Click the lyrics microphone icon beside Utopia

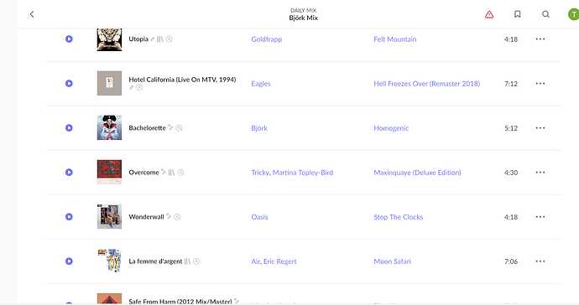click(x=152, y=39)
